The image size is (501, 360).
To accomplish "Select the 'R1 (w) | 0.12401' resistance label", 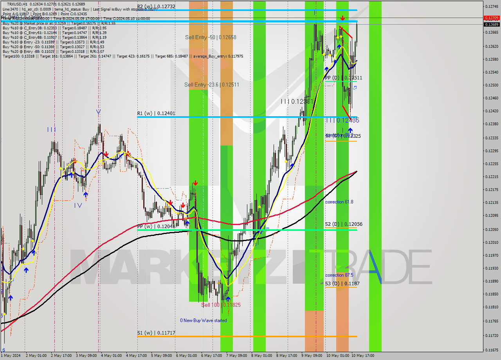I will pos(156,113).
